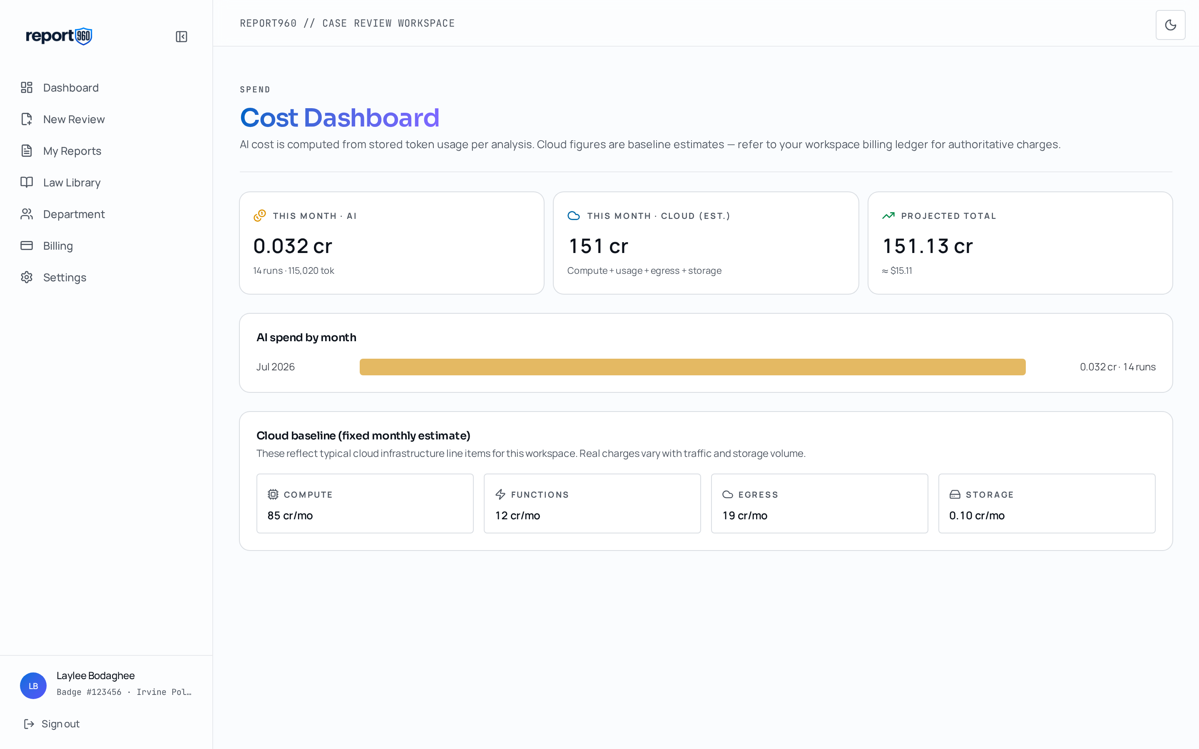This screenshot has height=749, width=1199.
Task: Click the Cloud baseline section heading
Action: coord(363,435)
